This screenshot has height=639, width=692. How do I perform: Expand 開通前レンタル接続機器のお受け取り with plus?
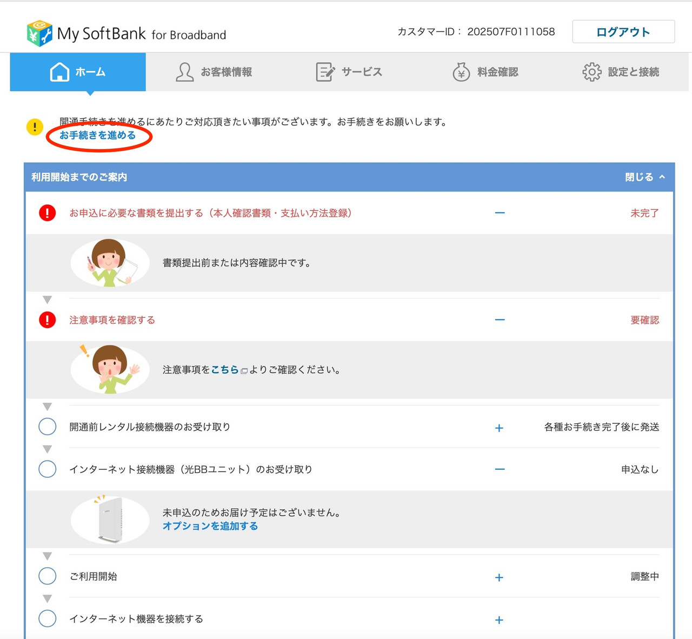(499, 428)
